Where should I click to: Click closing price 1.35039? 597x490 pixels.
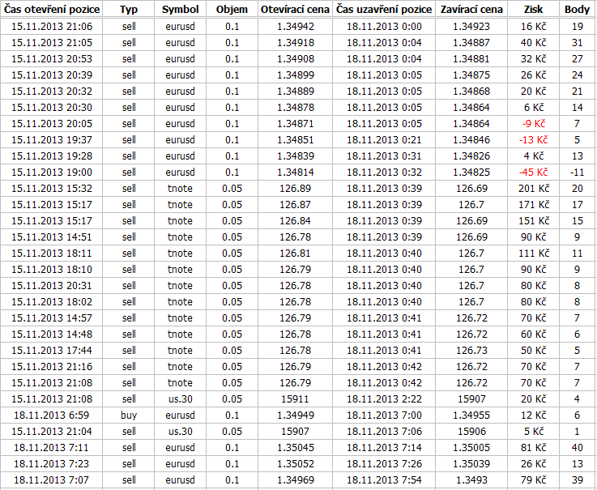(471, 464)
